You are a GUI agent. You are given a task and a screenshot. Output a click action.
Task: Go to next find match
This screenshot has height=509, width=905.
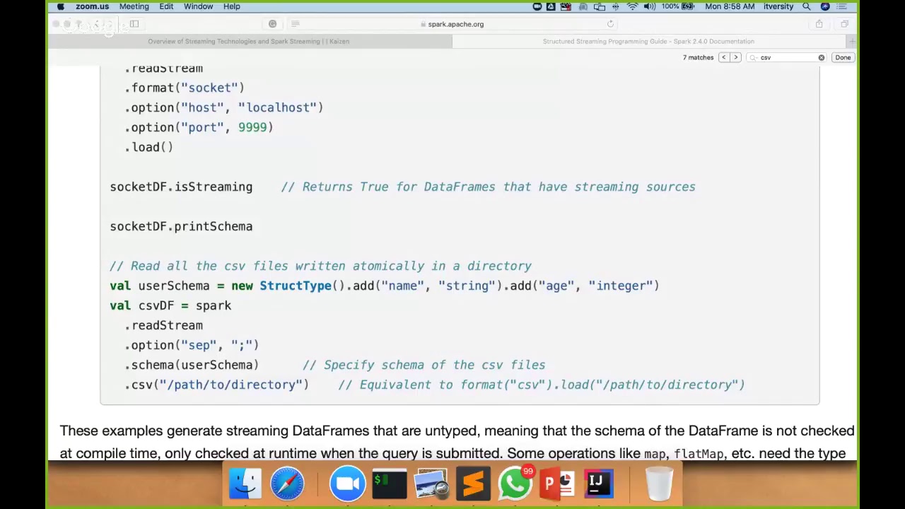click(x=735, y=57)
